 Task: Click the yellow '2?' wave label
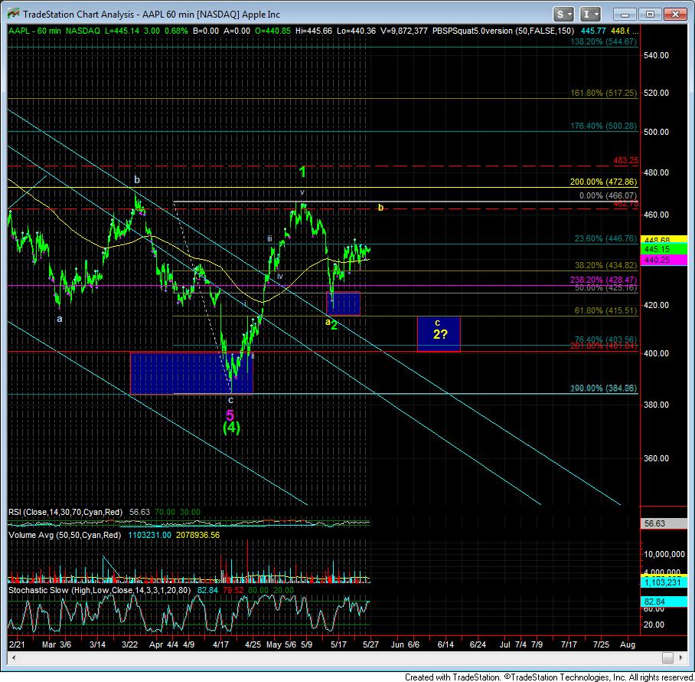[440, 335]
